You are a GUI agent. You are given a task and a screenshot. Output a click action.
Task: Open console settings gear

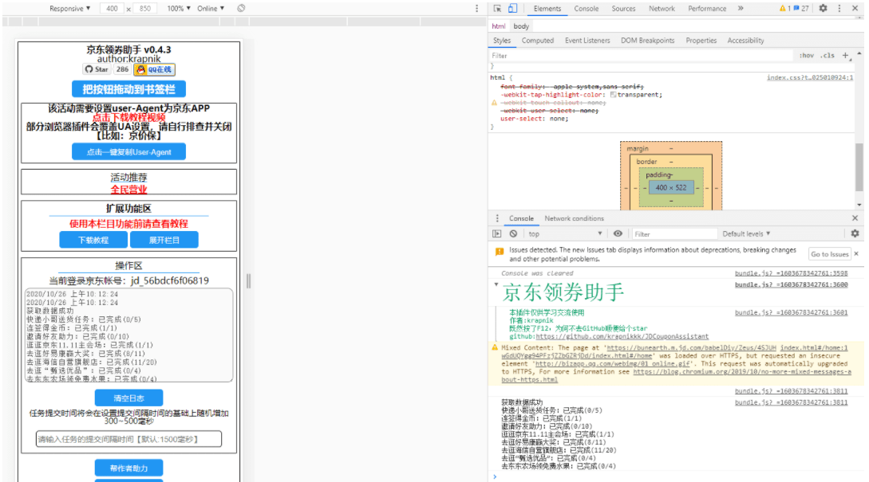click(855, 233)
